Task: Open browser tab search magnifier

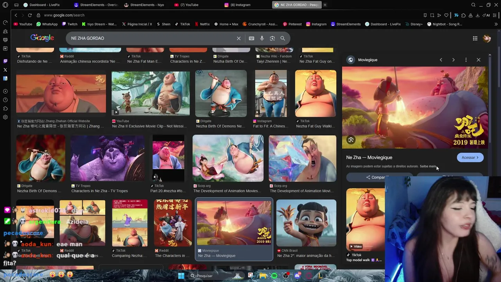Action: (473, 5)
